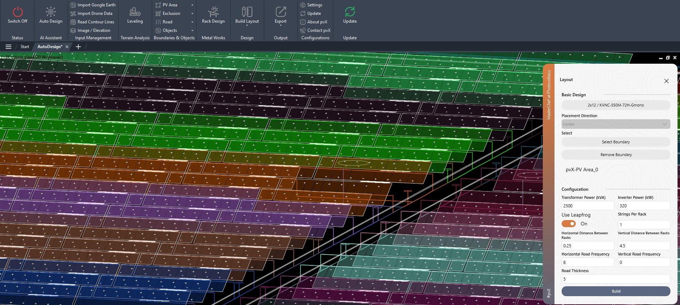
Task: Click the Inverter Power (kW) field
Action: click(x=644, y=206)
